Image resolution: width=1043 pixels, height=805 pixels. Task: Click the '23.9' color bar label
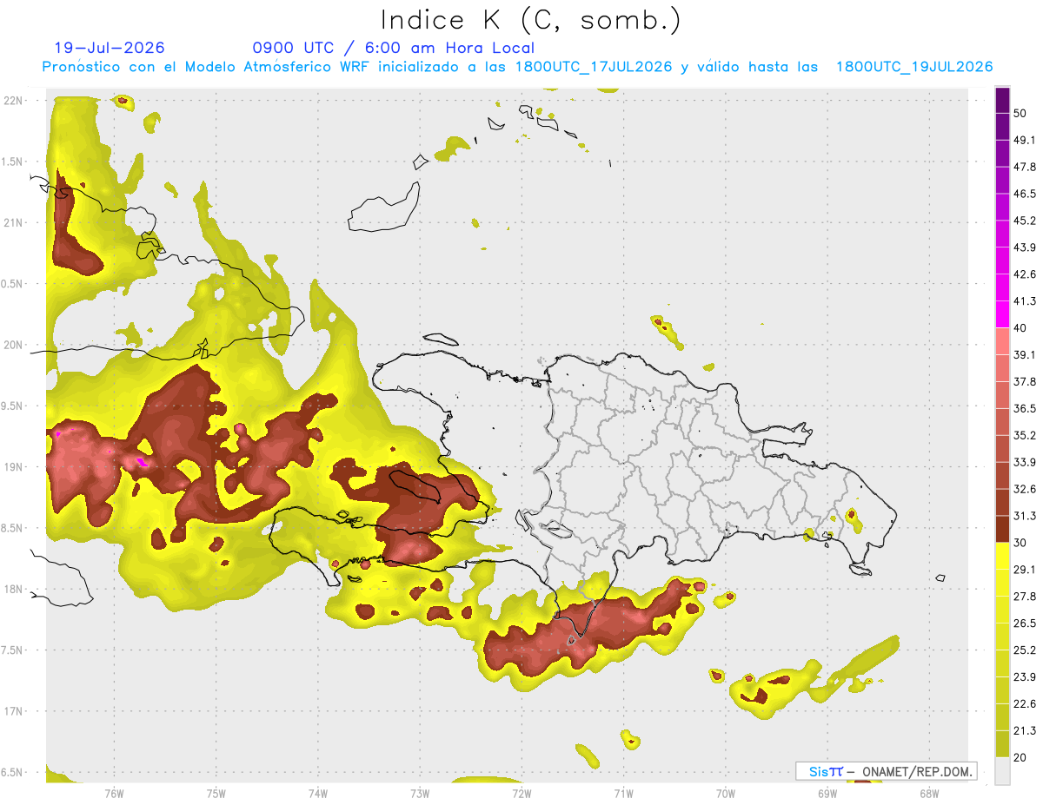[x=1024, y=676]
